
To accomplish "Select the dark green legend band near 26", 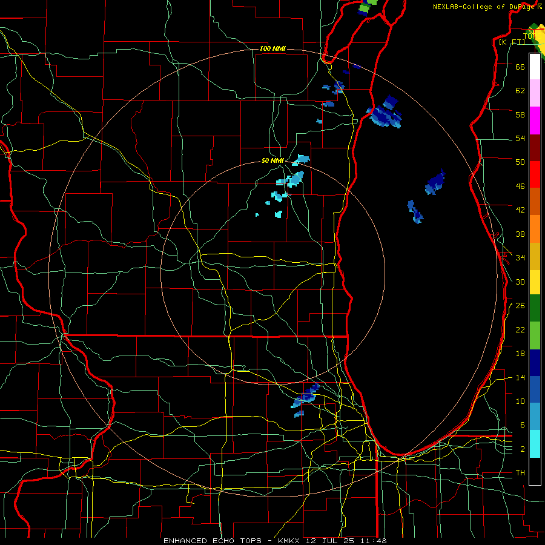I will (535, 308).
